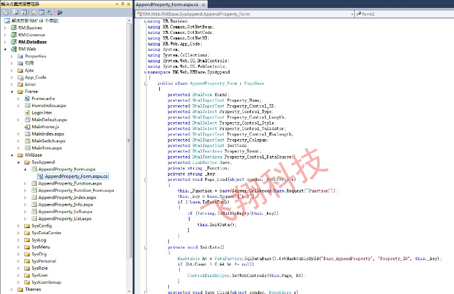Select the Login.htm file
This screenshot has height=294, width=454.
pos(41,113)
